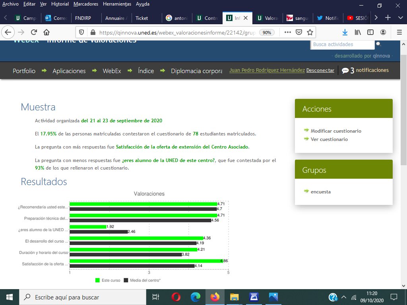Image resolution: width=407 pixels, height=305 pixels.
Task: Switch to the Correo Outlook tab
Action: coord(56,18)
